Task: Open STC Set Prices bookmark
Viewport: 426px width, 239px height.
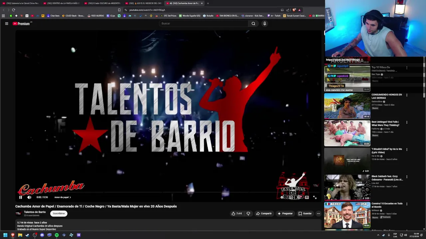Action: (168, 16)
